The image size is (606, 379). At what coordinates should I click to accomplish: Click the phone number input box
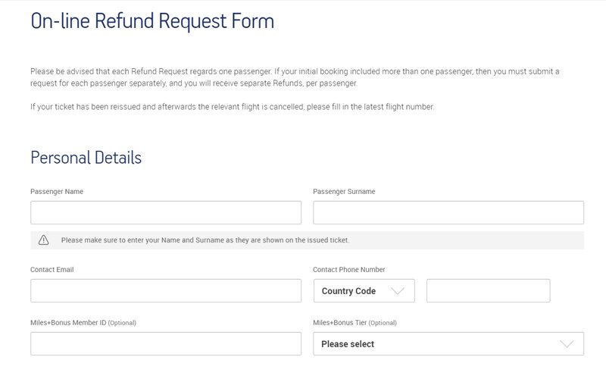tap(488, 291)
